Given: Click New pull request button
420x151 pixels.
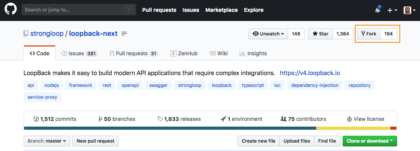Looking at the screenshot, I should pos(95,141).
